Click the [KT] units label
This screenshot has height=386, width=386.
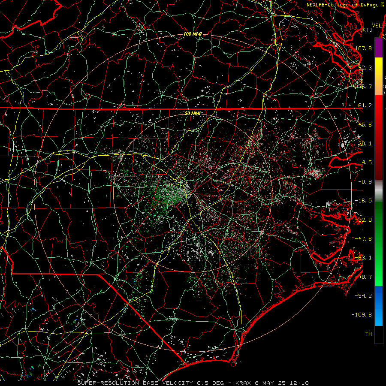[366, 30]
